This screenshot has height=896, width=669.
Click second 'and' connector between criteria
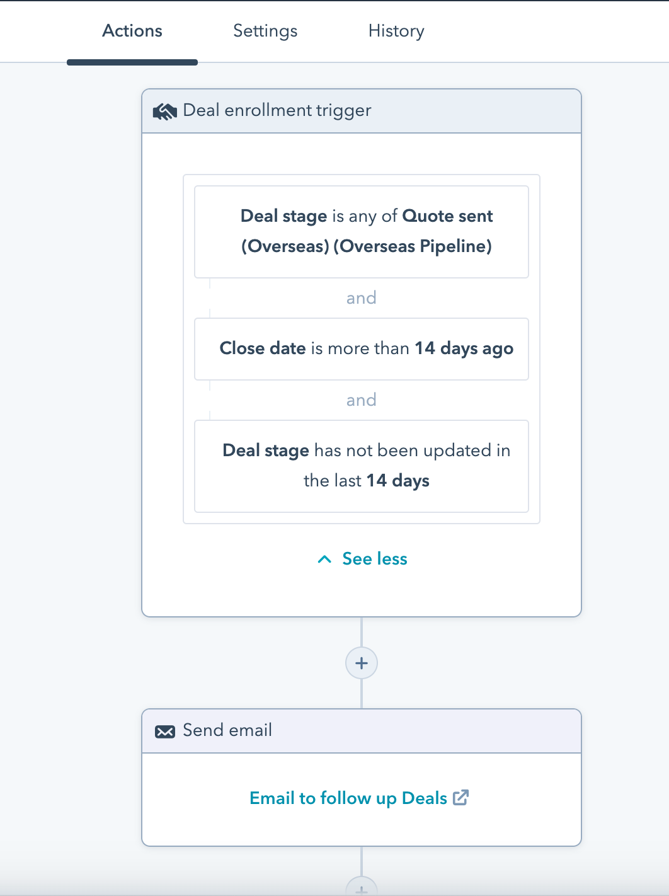point(362,399)
